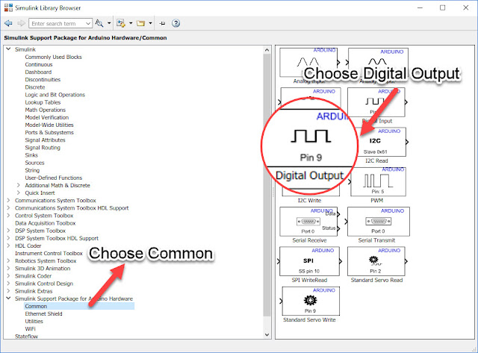
Task: Select Signal Routing library
Action: click(43, 148)
